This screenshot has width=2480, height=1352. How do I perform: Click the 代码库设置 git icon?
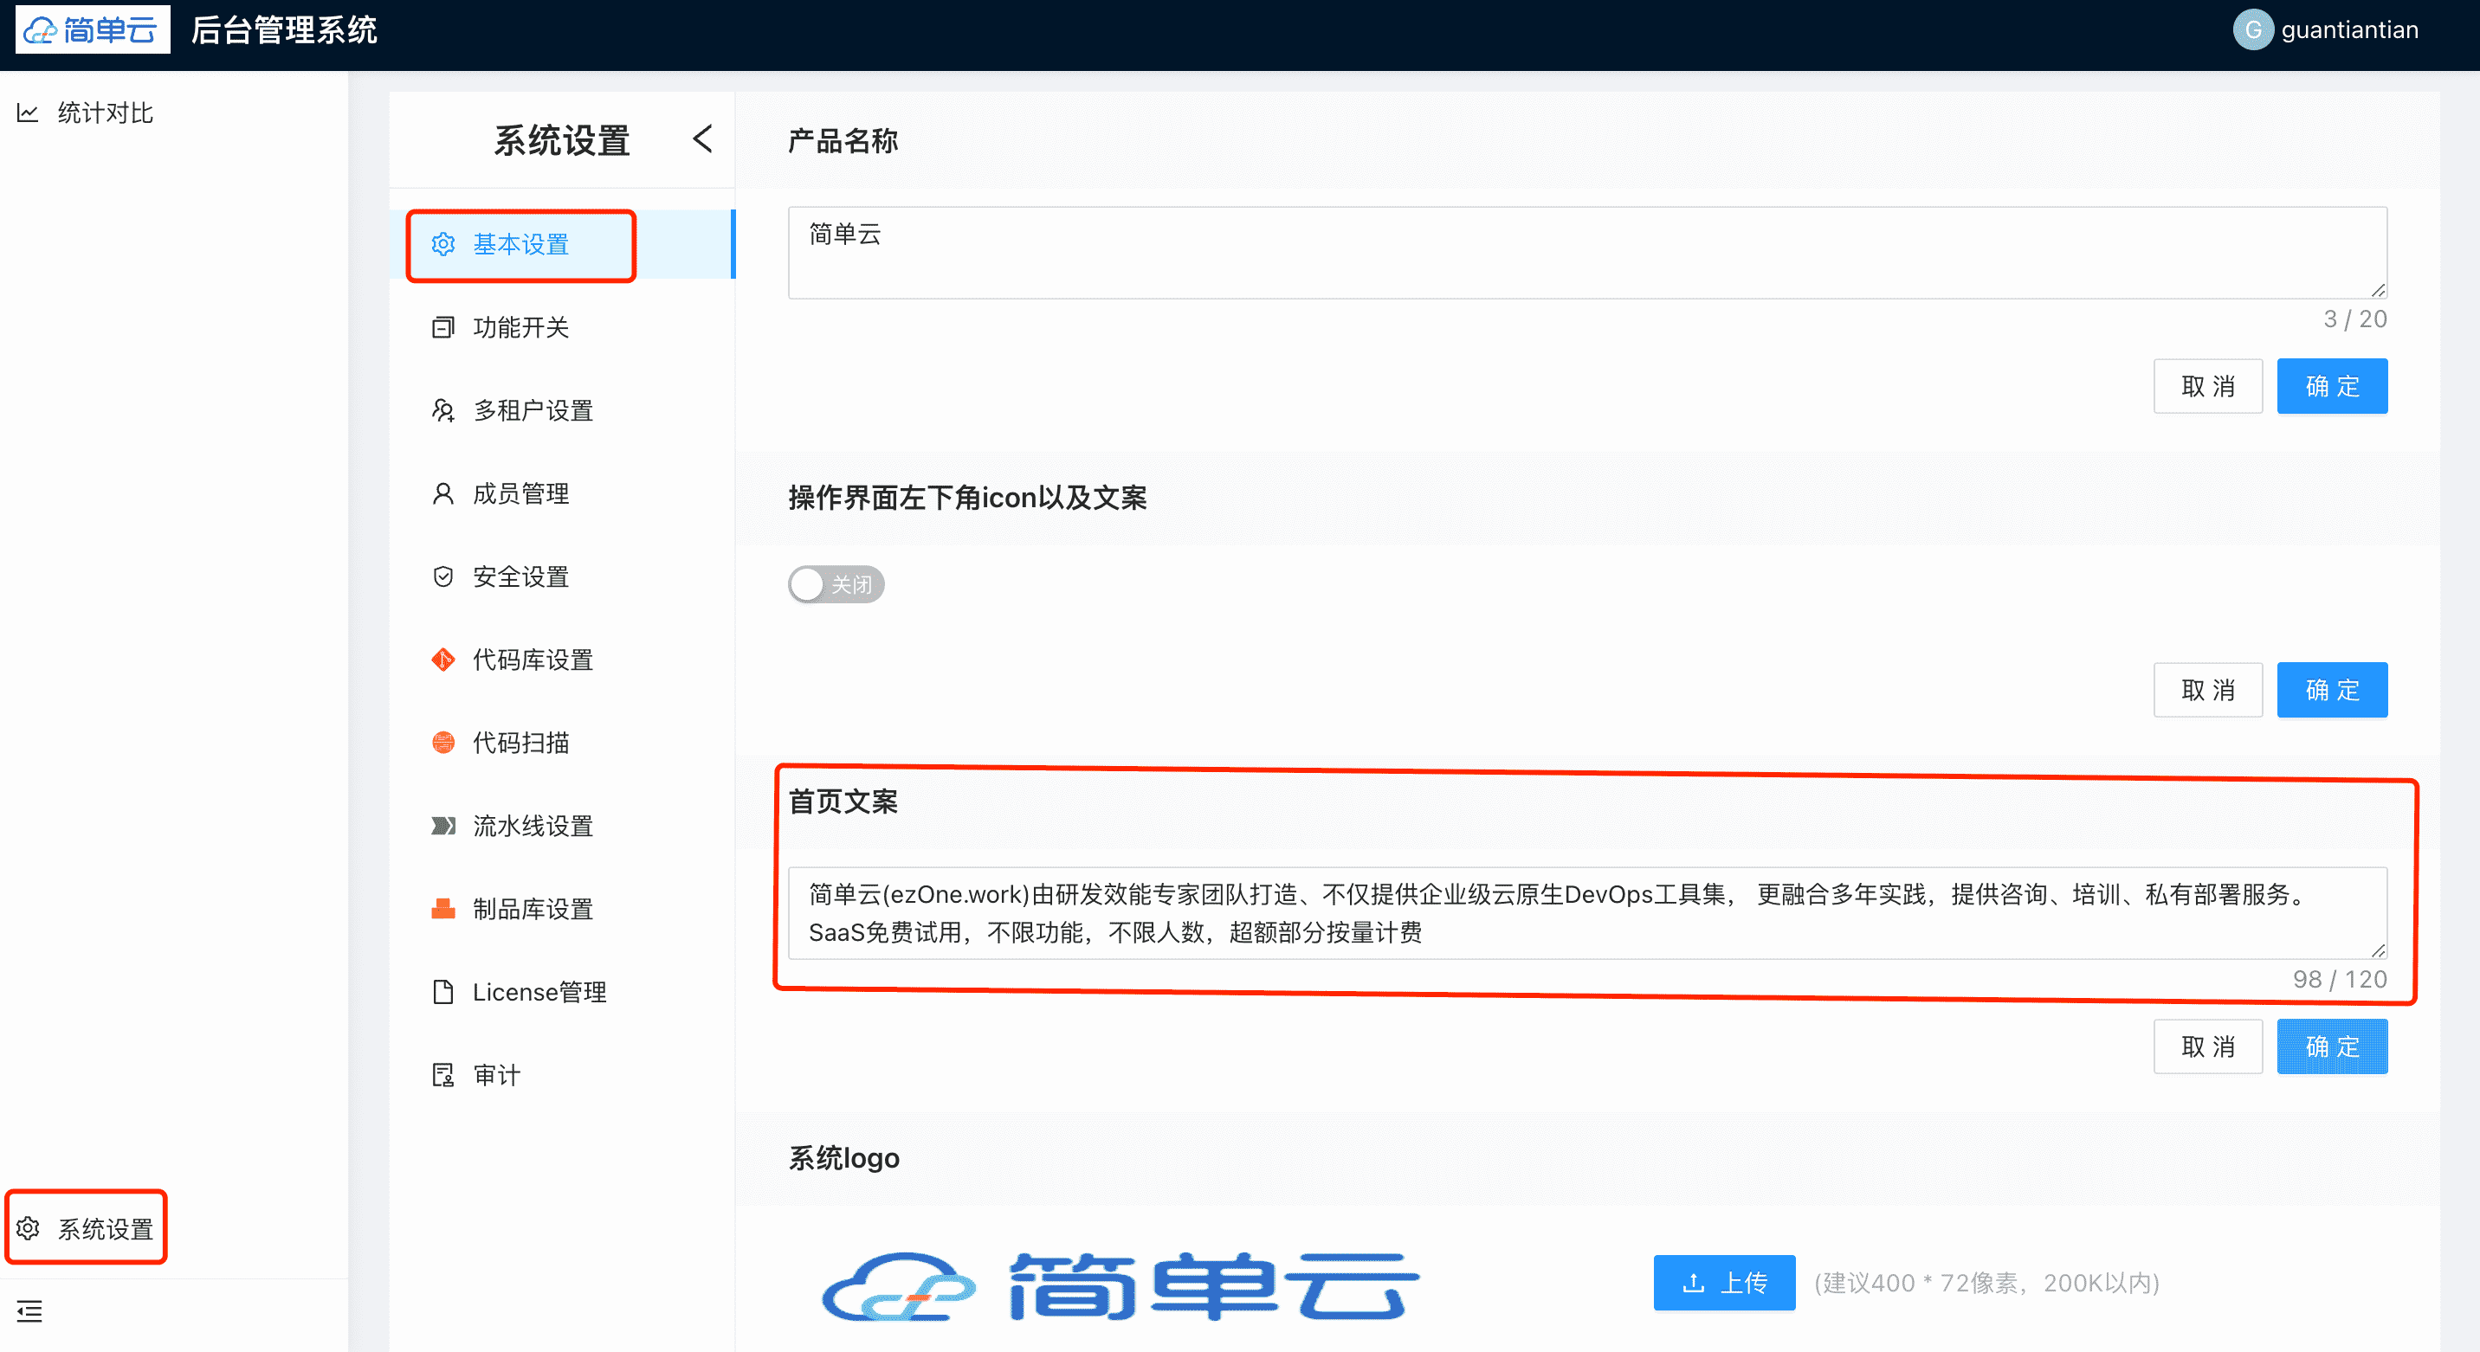442,660
